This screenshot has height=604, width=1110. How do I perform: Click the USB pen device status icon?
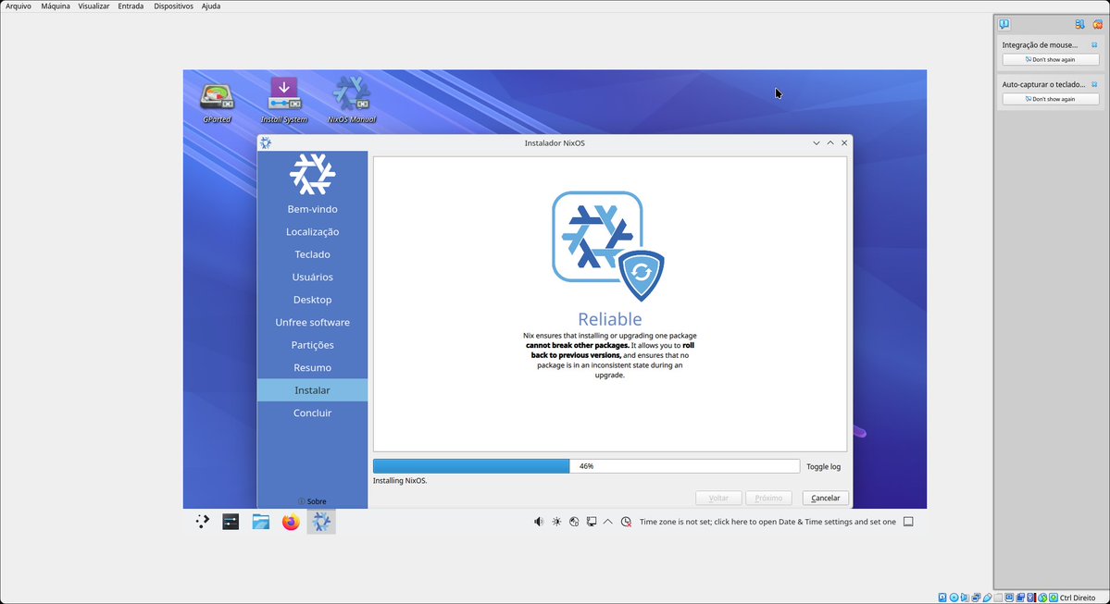pyautogui.click(x=988, y=598)
